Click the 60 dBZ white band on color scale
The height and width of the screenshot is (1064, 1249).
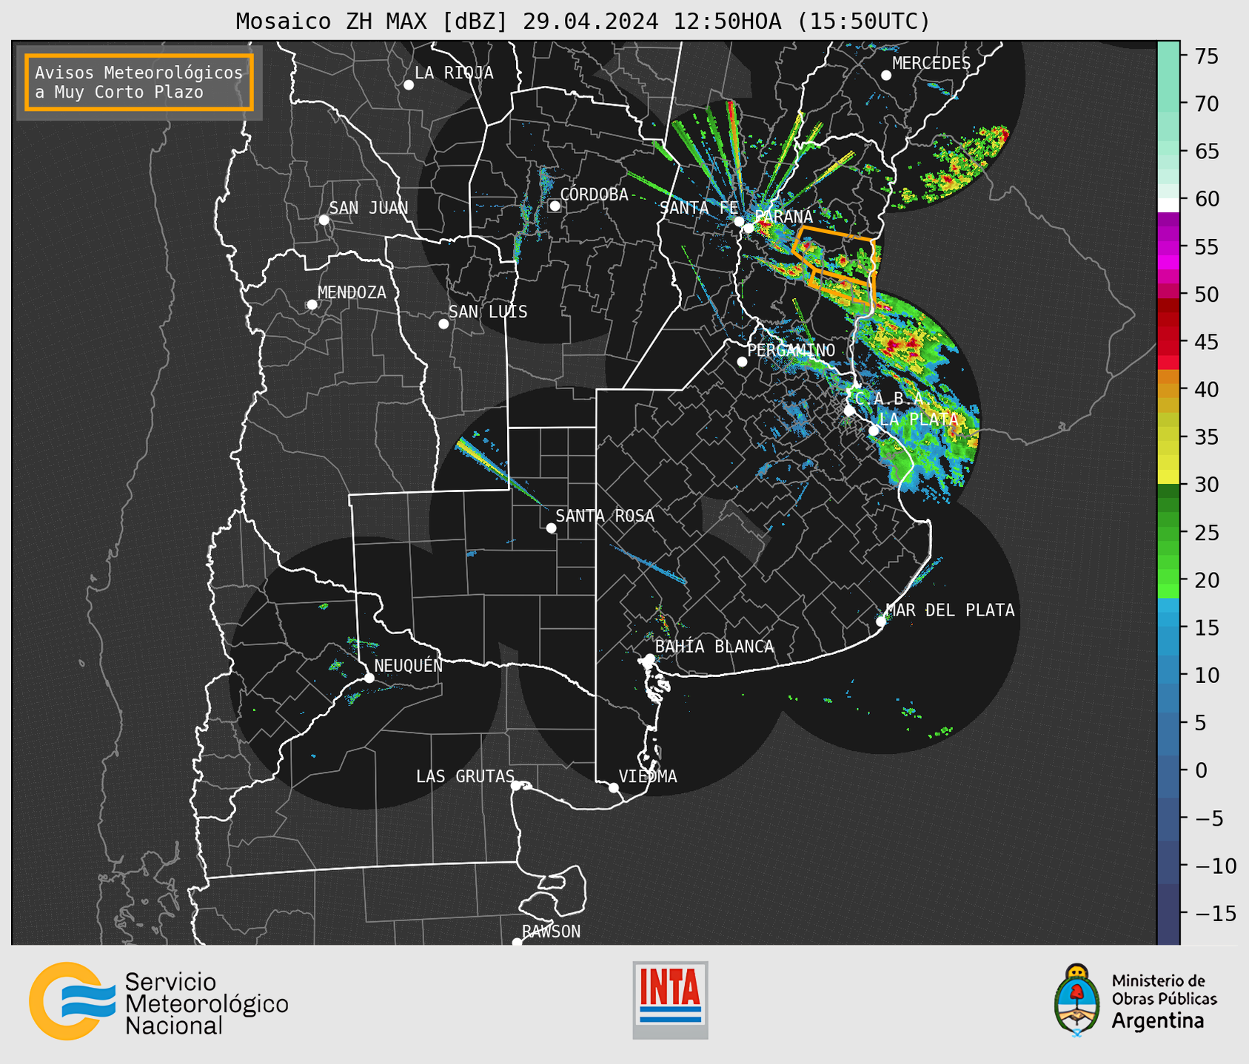(x=1168, y=204)
